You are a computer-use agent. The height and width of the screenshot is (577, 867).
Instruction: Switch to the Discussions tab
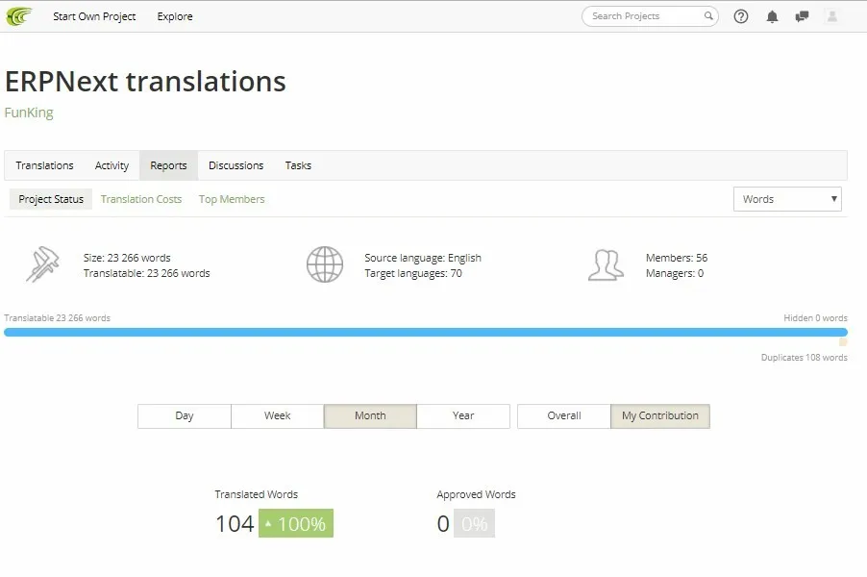pos(236,165)
